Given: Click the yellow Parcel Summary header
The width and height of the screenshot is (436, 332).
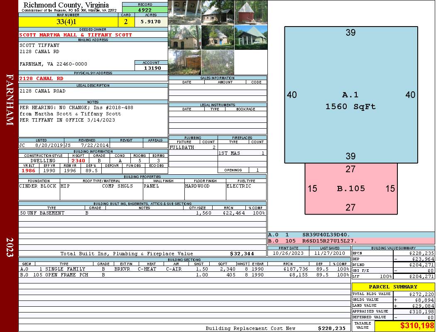Looking at the screenshot, I should pos(393,287).
